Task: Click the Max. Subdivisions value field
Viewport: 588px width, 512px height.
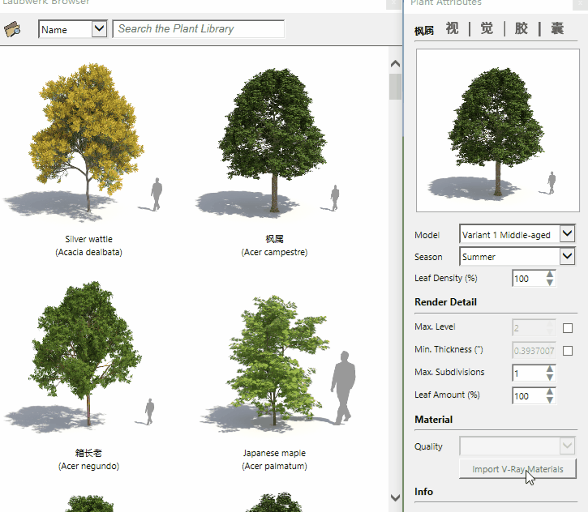Action: (x=528, y=373)
